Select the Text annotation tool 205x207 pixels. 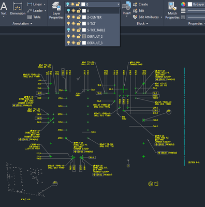pos(4,9)
